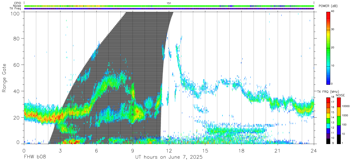The width and height of the screenshot is (353, 163).
Task: Click the 60 range gate tick label
Action: (x=17, y=65)
